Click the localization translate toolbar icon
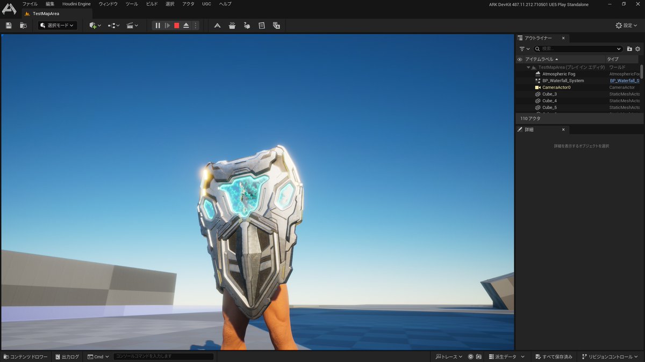The image size is (645, 362). (x=276, y=25)
